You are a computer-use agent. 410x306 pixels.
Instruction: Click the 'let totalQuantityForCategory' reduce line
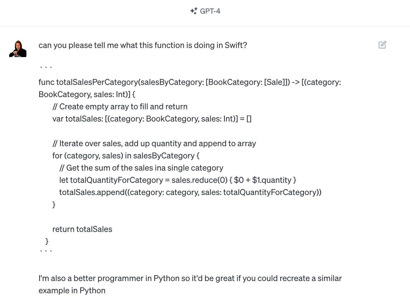point(178,180)
